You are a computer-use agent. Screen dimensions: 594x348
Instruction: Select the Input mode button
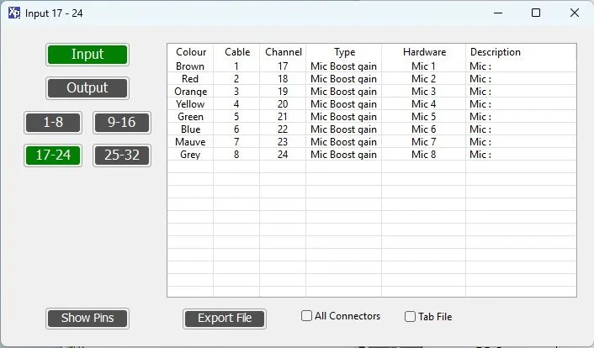88,55
